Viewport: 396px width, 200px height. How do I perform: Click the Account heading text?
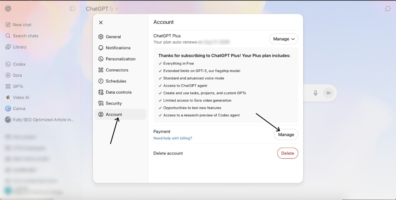pos(164,22)
